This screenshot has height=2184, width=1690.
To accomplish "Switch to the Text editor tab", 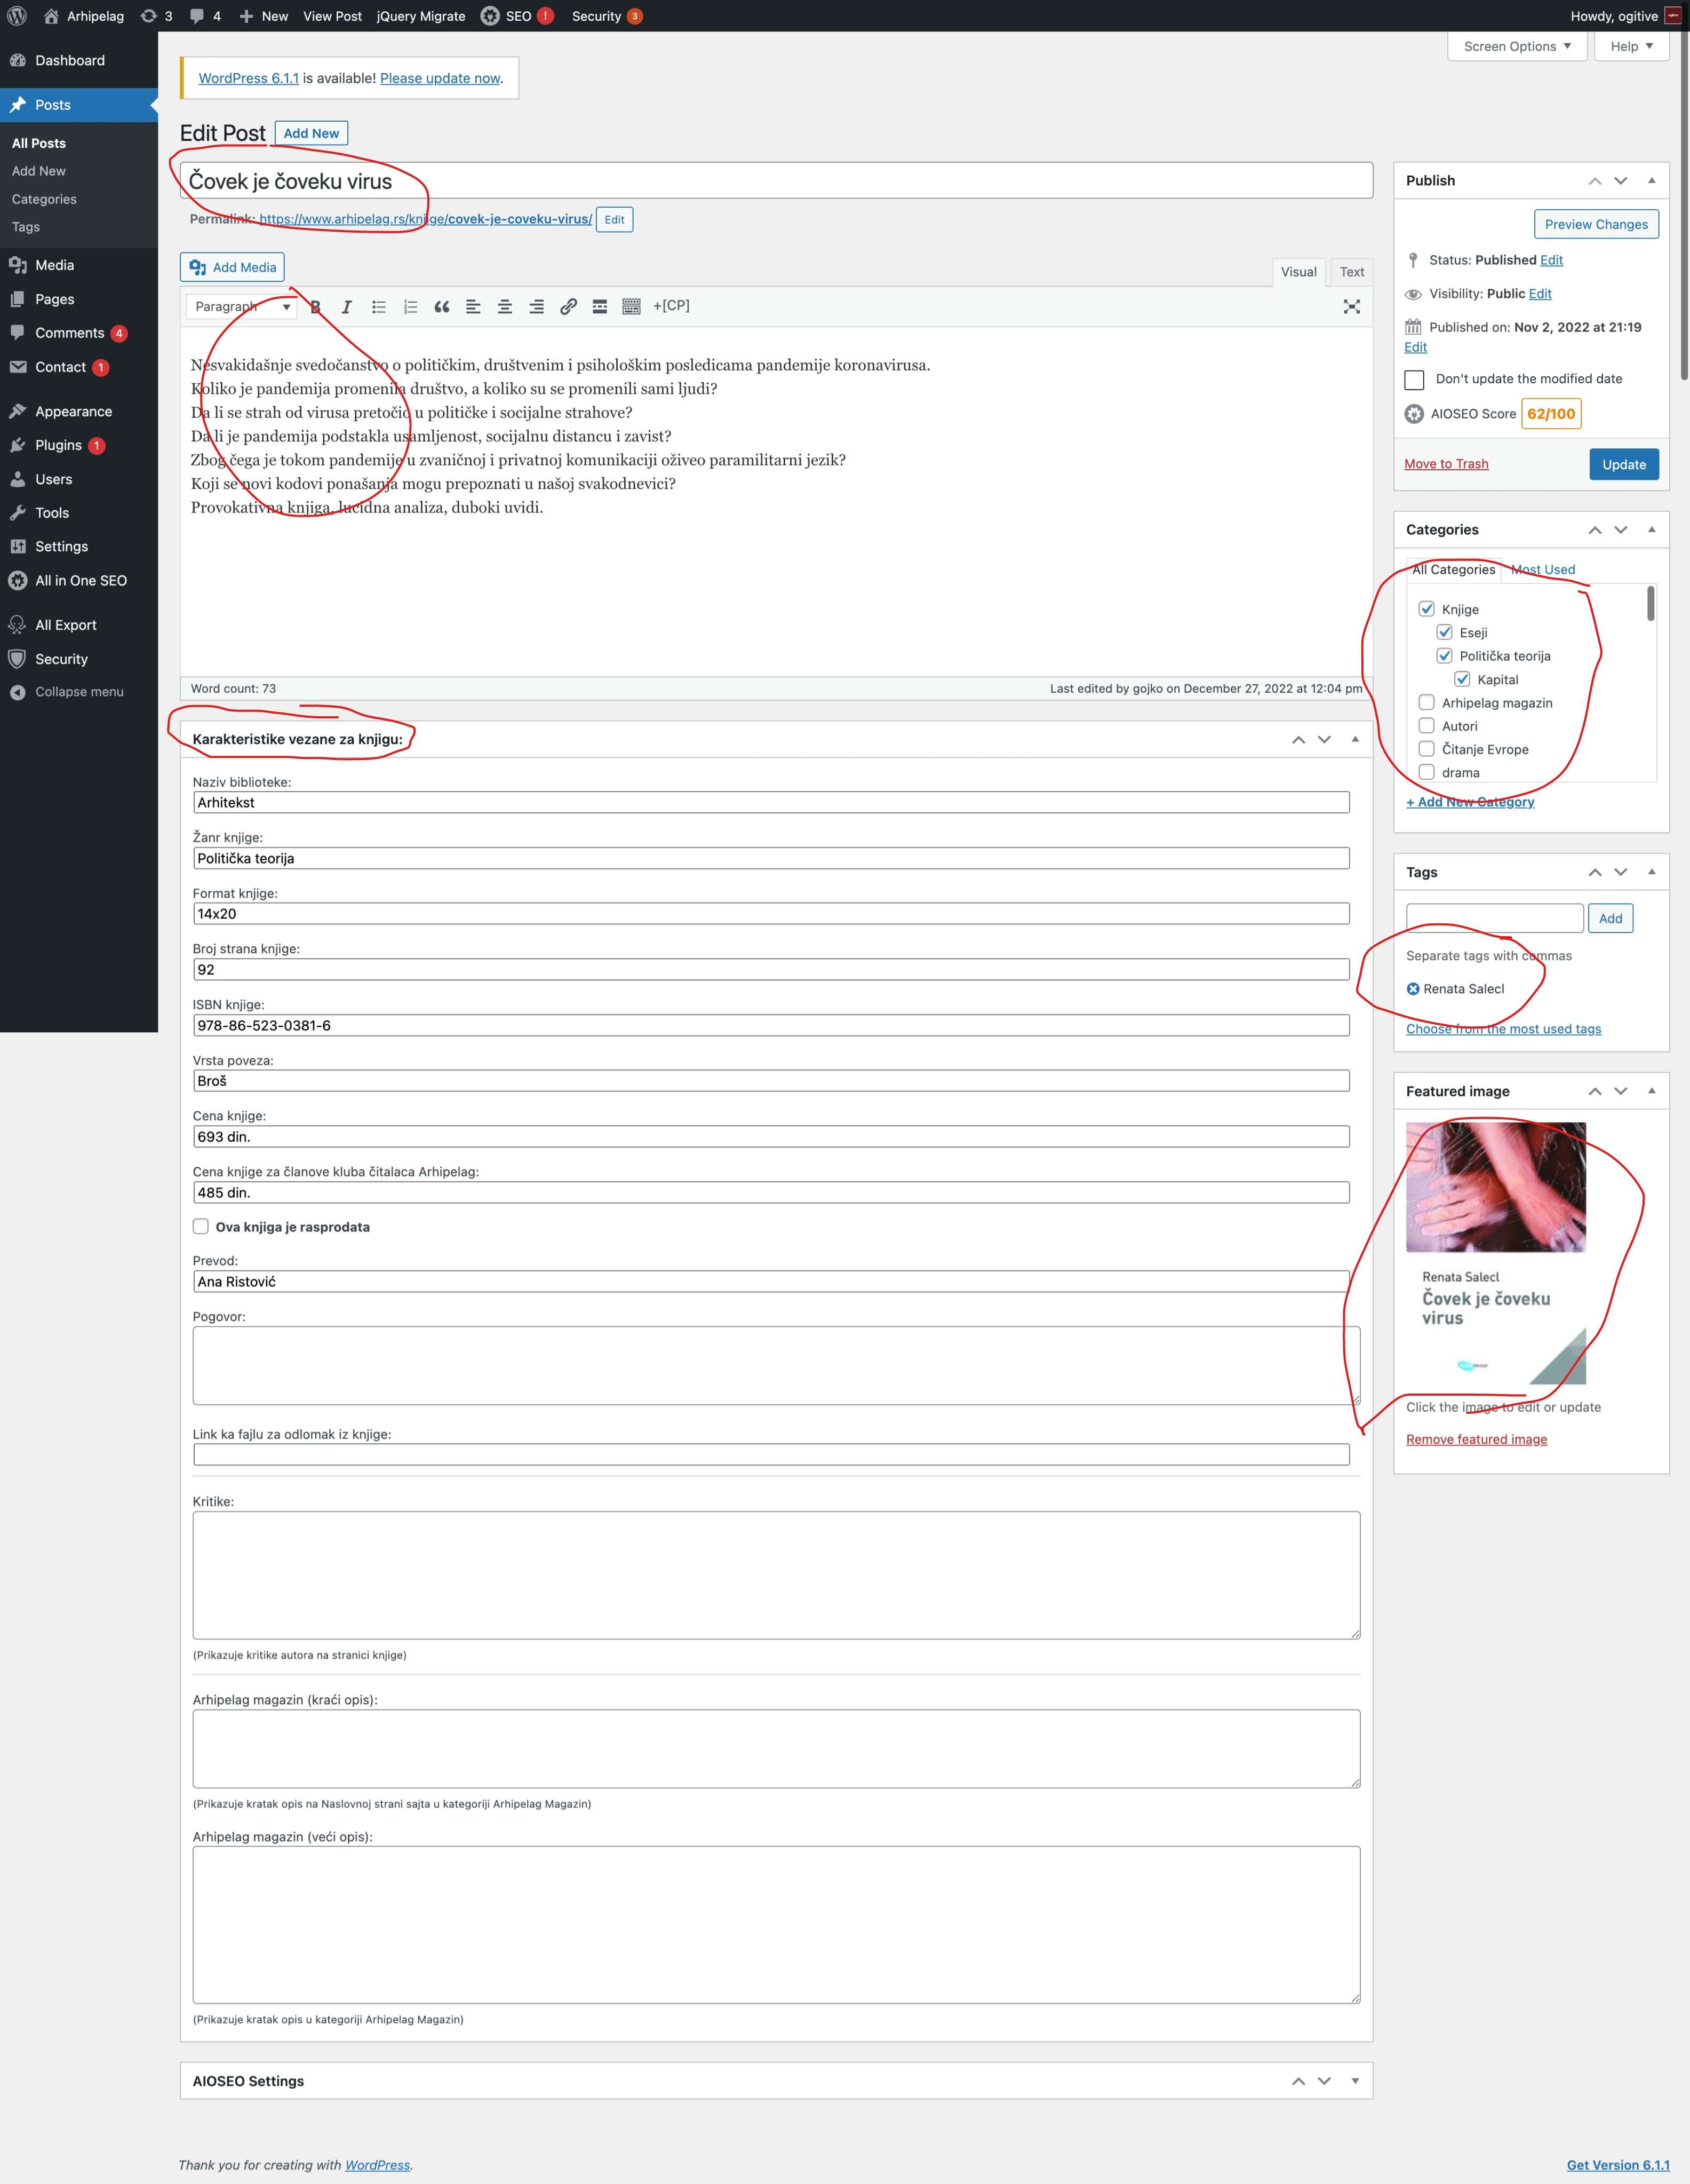I will (x=1351, y=272).
